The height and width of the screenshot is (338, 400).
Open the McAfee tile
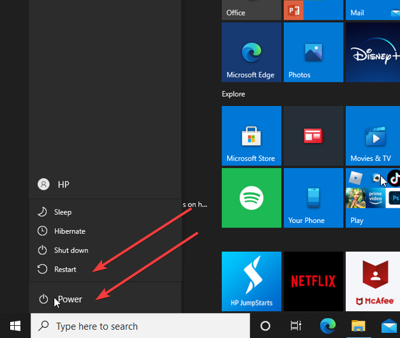tap(373, 281)
